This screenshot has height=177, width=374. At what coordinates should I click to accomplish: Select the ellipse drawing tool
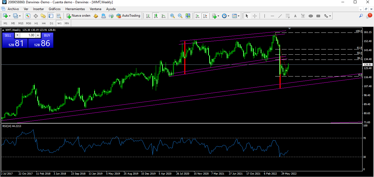click(311, 16)
